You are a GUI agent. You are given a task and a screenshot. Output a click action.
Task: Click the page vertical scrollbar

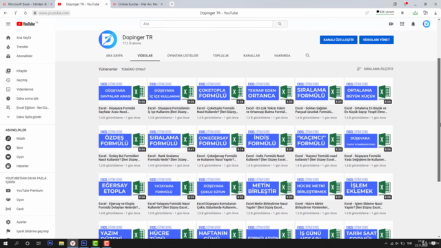click(x=439, y=119)
